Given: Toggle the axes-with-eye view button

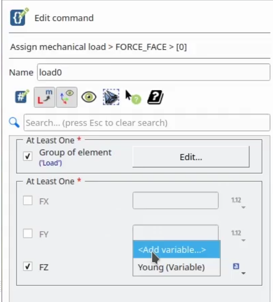Looking at the screenshot, I should tap(66, 97).
